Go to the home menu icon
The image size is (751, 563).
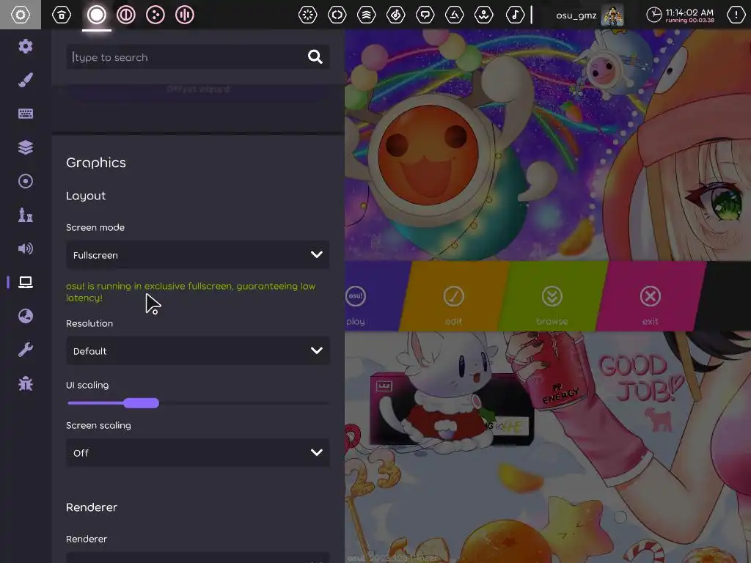[62, 15]
